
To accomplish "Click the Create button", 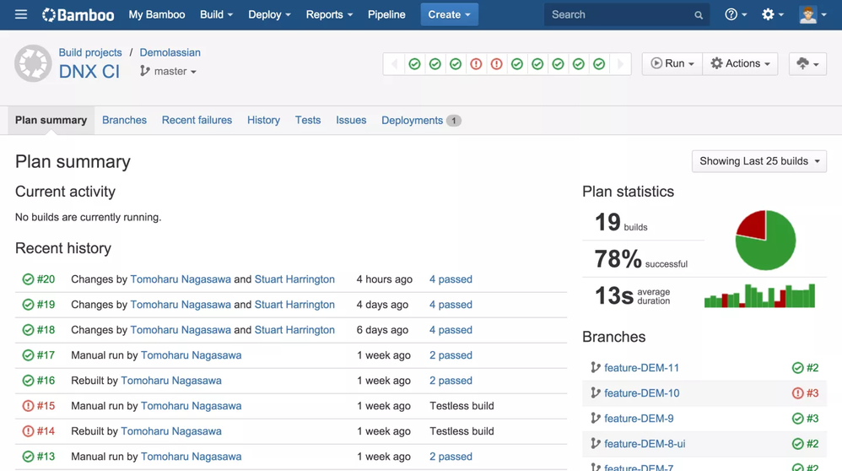I will (449, 14).
